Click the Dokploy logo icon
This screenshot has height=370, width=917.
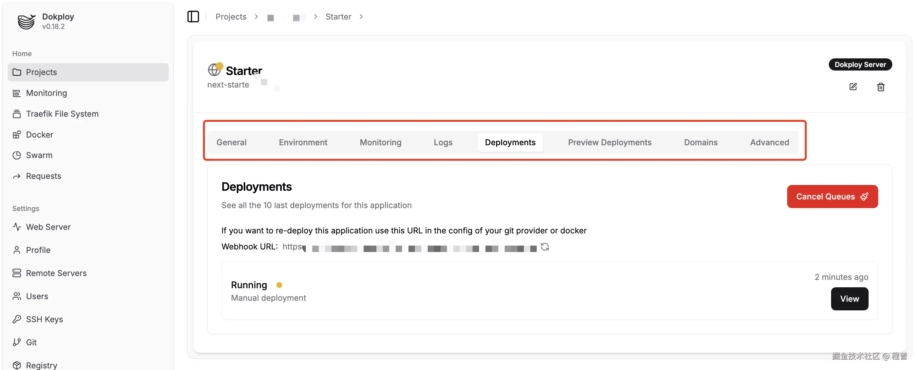coord(27,21)
